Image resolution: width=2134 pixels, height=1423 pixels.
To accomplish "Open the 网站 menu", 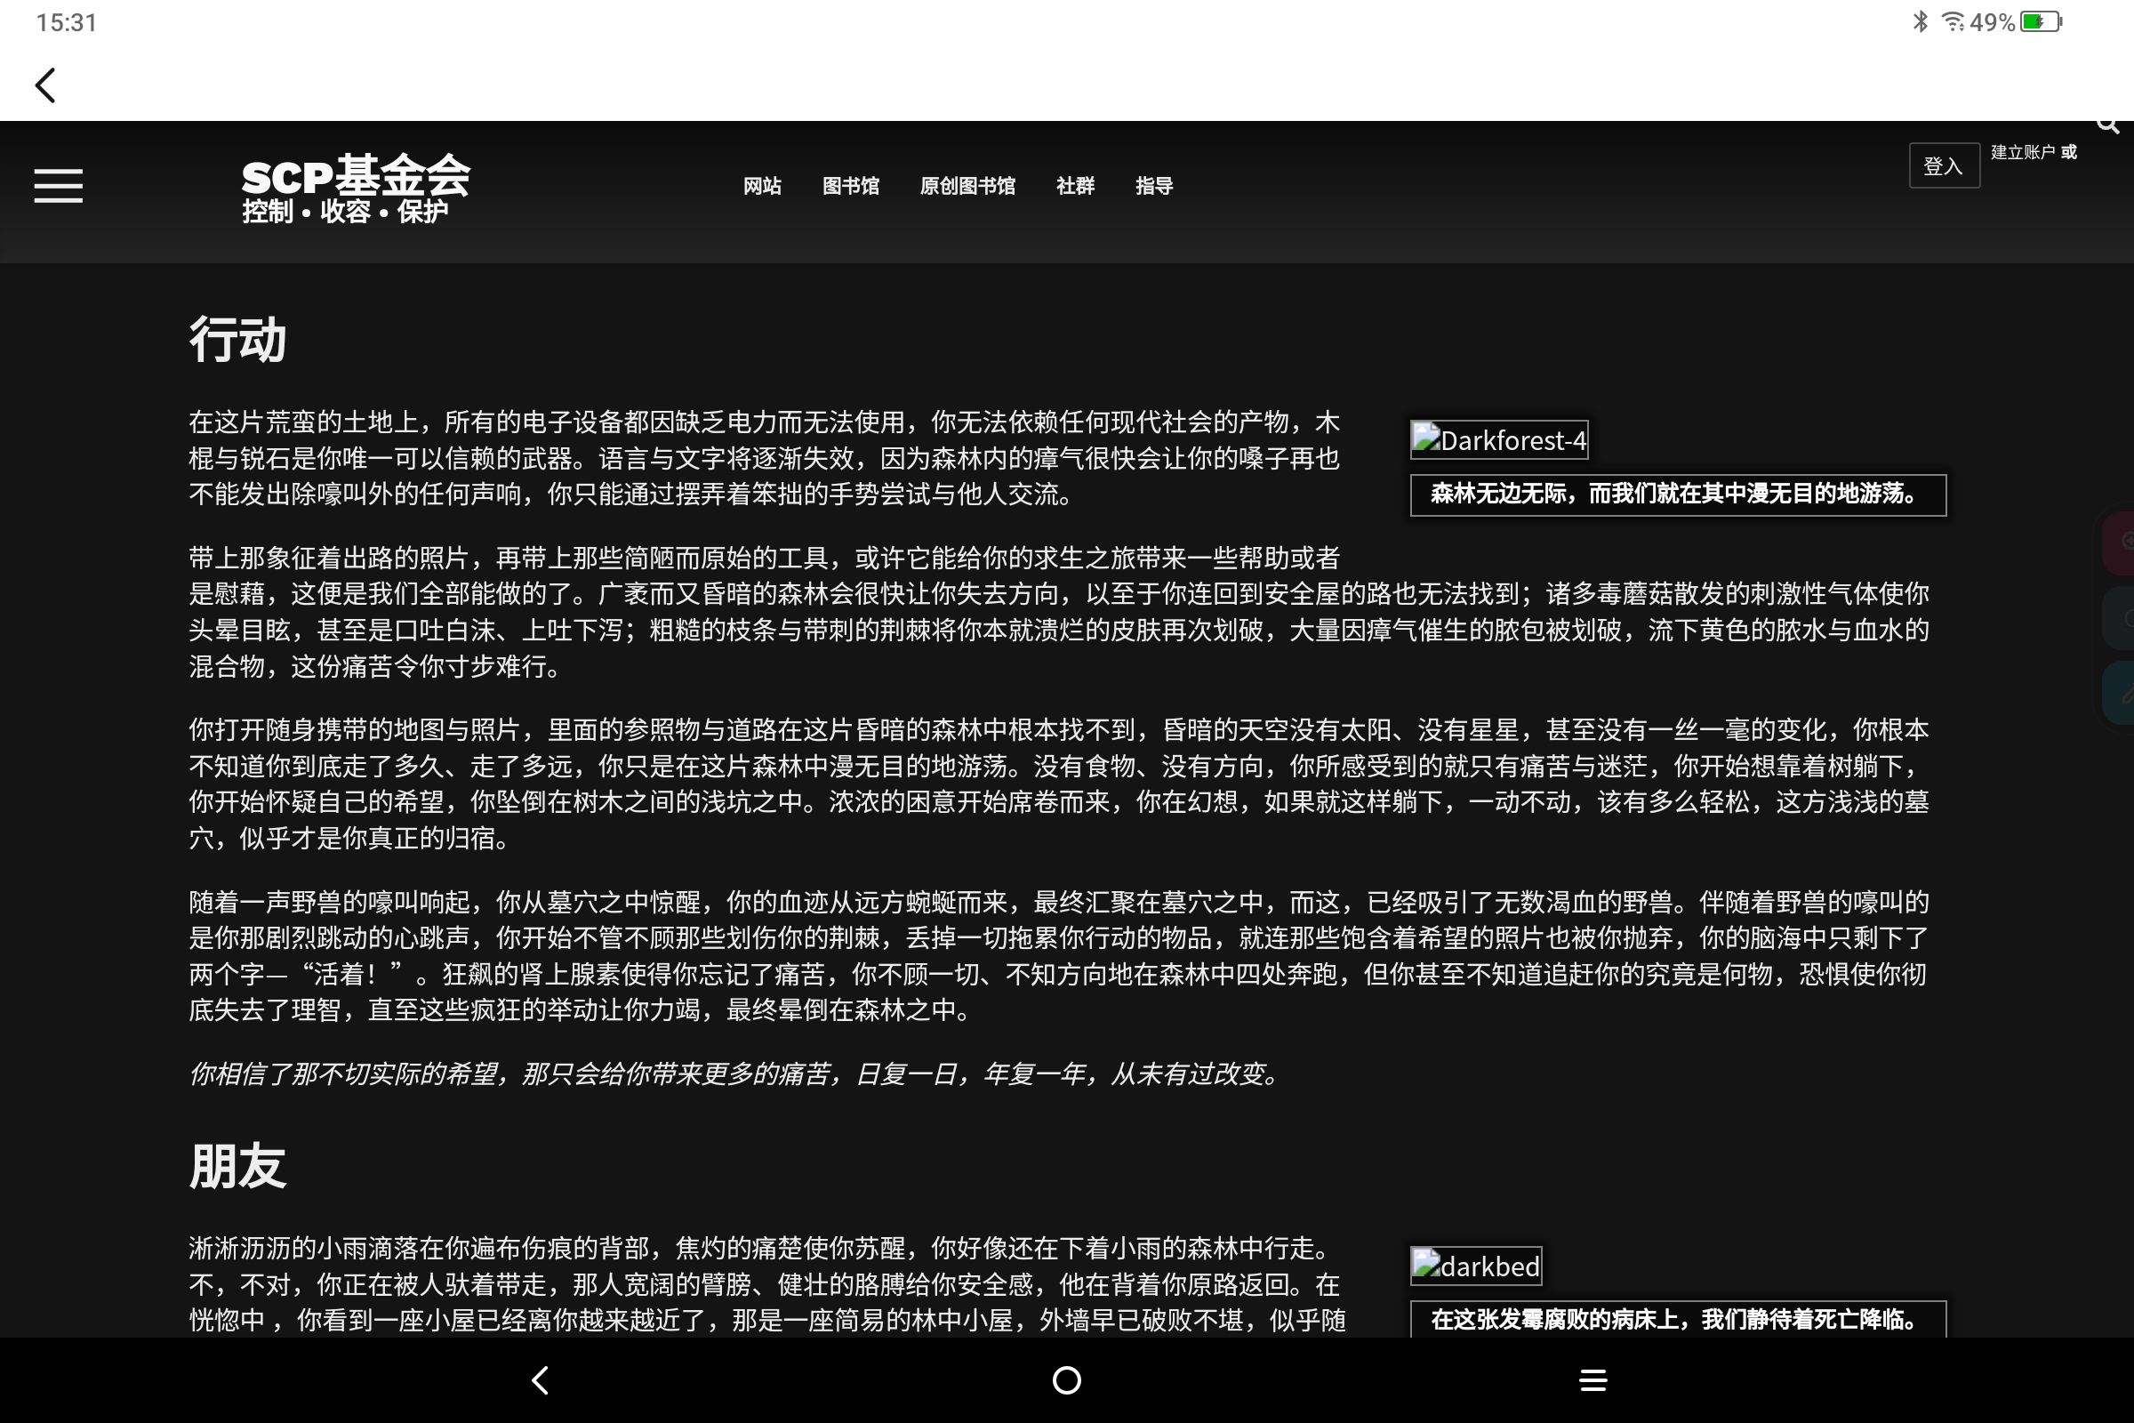I will tap(762, 186).
